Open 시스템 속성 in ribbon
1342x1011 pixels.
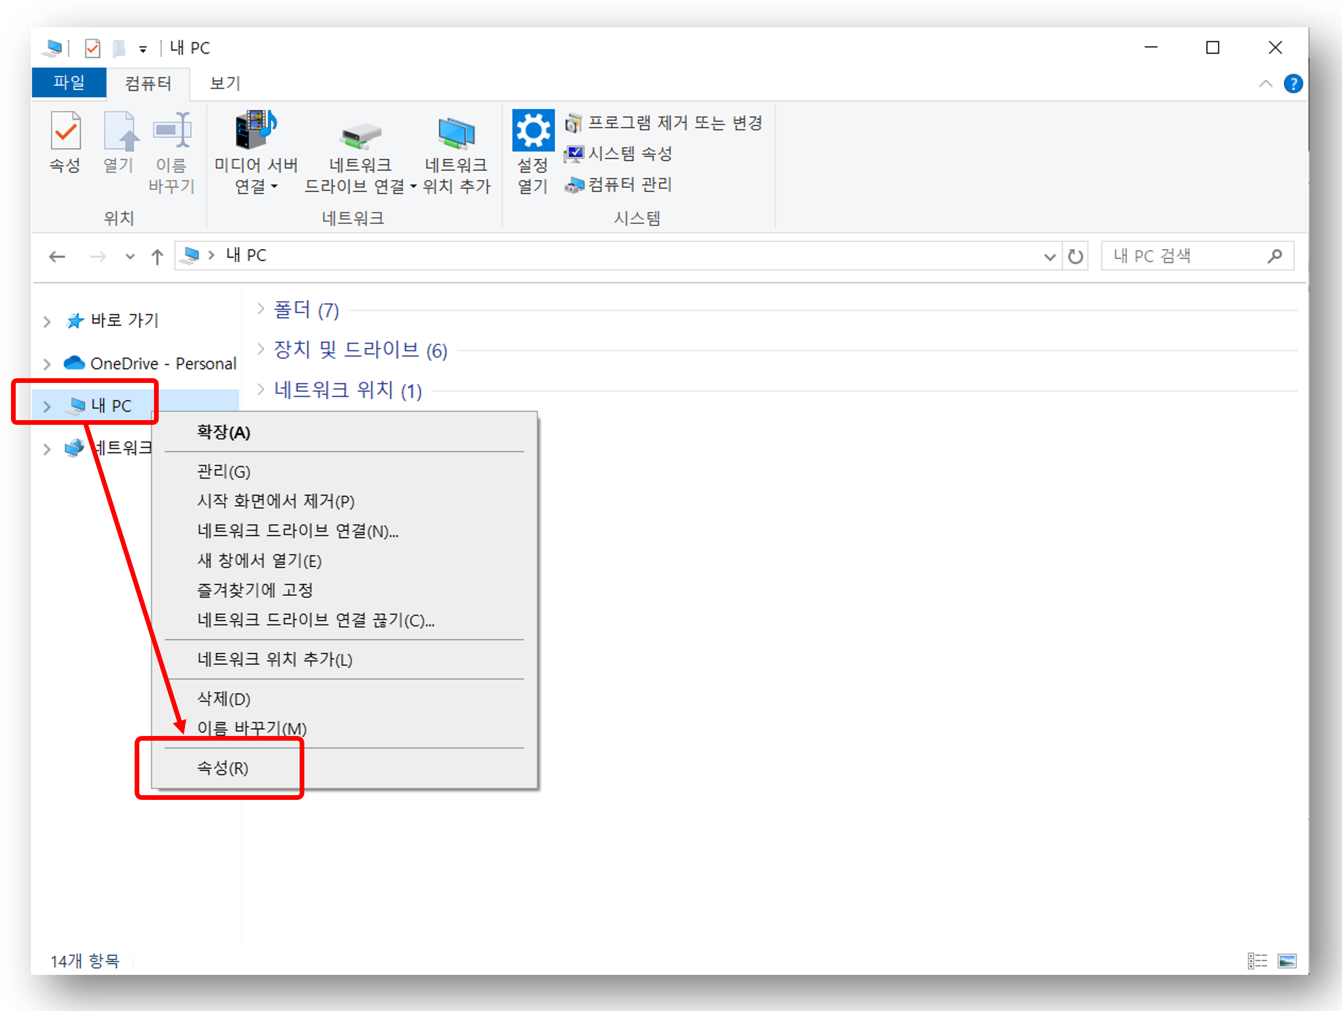[x=618, y=154]
